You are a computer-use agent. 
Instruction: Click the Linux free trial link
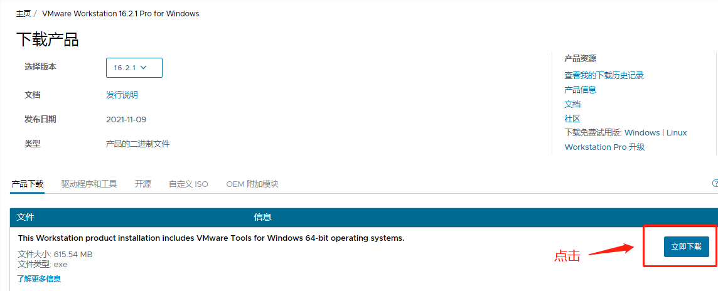tap(677, 133)
